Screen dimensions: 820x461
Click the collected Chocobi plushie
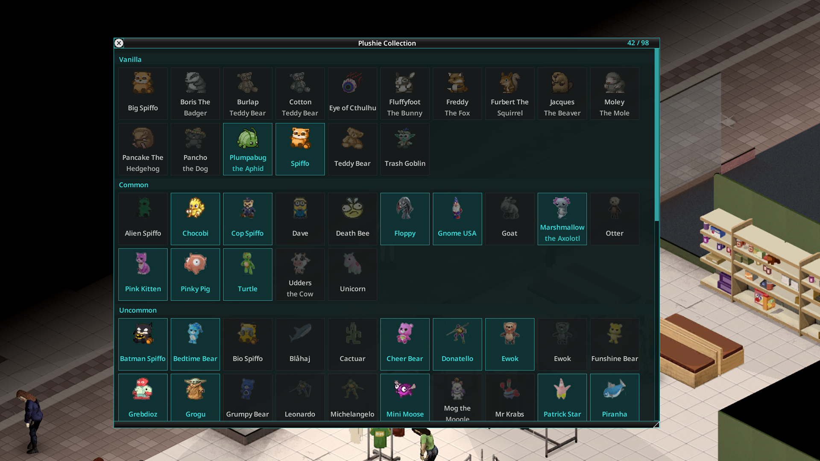click(x=195, y=219)
